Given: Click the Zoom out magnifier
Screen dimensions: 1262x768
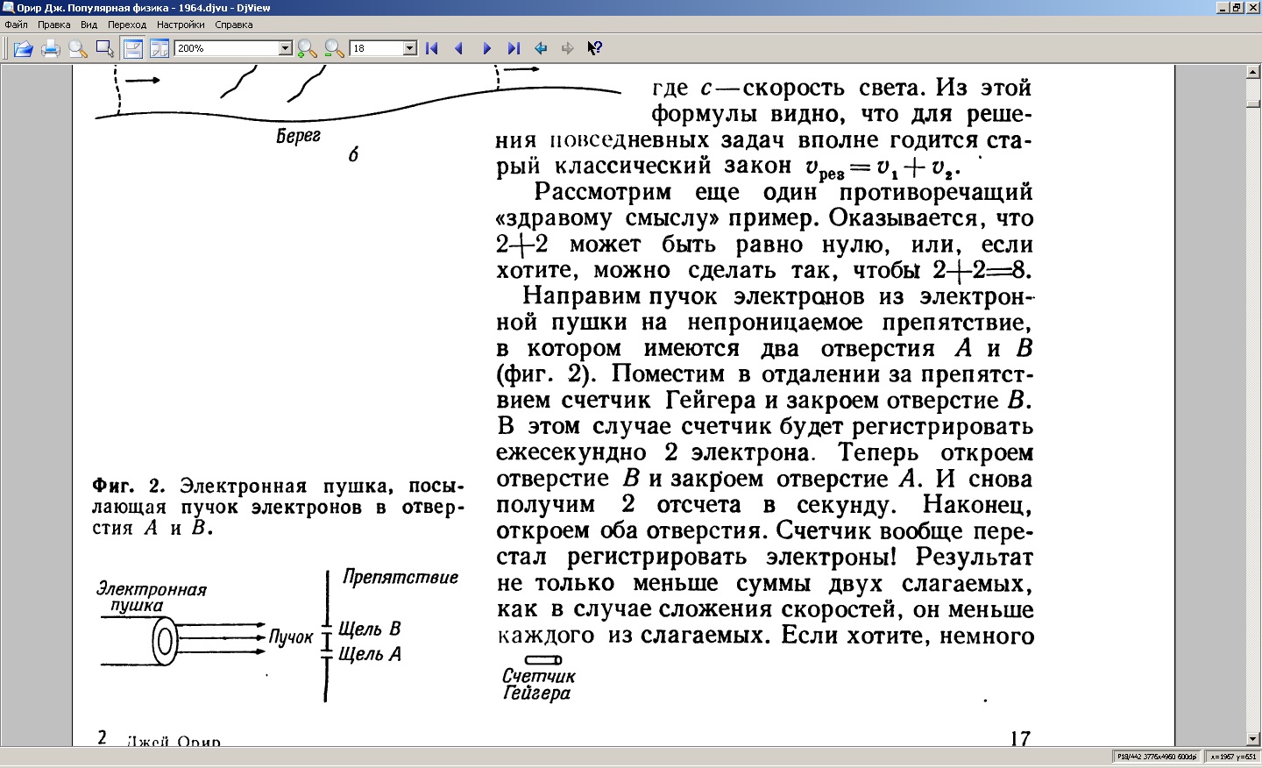Looking at the screenshot, I should [334, 49].
